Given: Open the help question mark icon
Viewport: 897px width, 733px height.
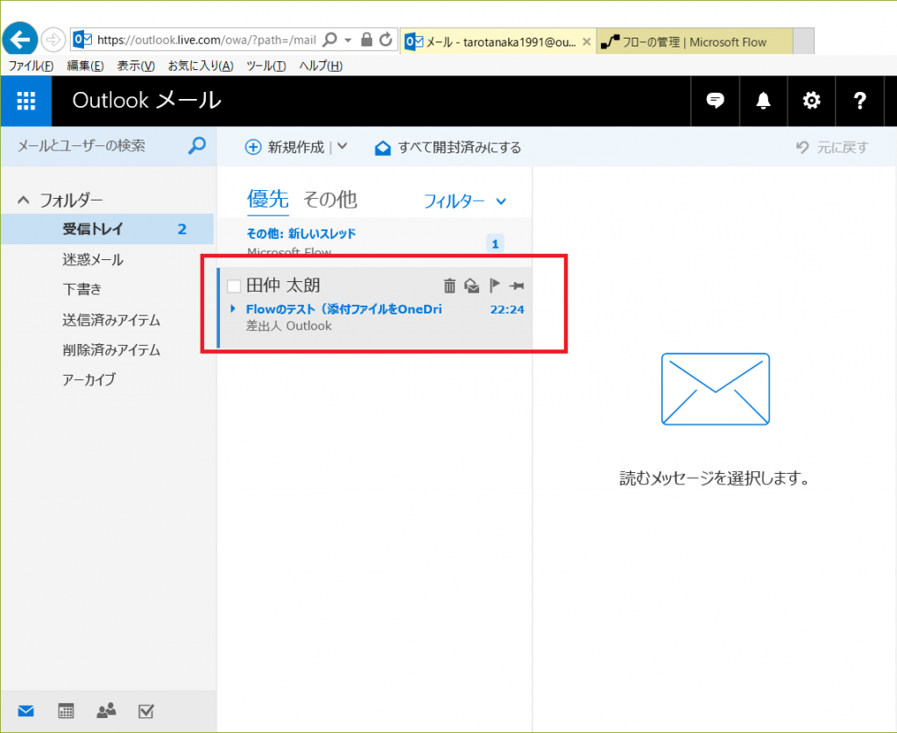Looking at the screenshot, I should point(859,101).
